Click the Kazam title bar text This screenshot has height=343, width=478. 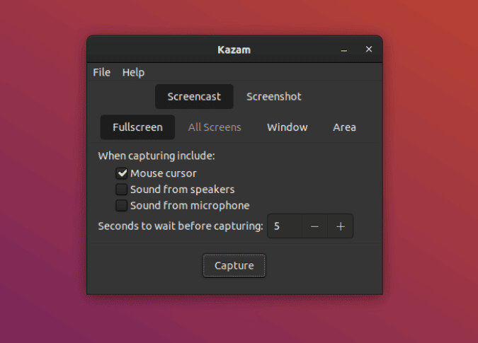[234, 50]
